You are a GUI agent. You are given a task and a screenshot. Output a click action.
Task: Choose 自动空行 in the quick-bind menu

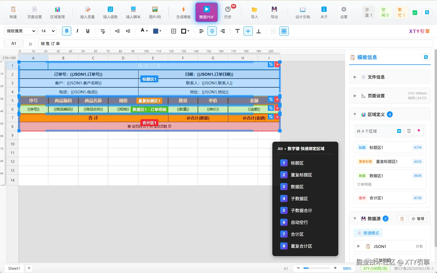(x=305, y=222)
